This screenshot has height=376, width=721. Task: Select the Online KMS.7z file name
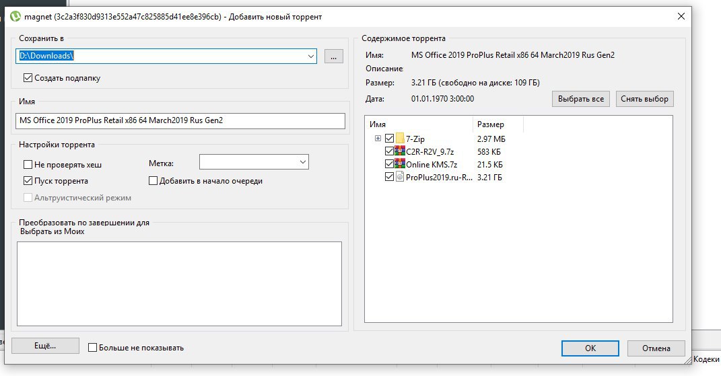432,165
